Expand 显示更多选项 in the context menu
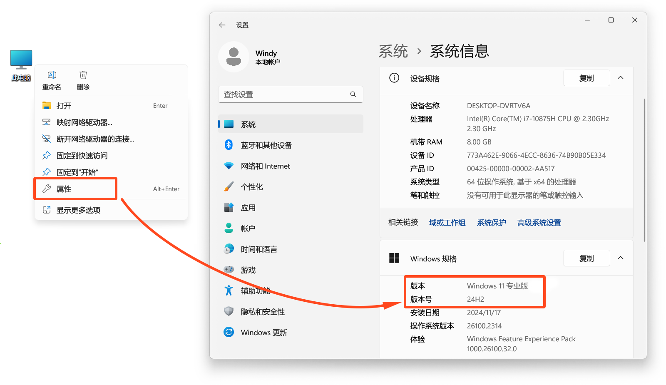 pyautogui.click(x=79, y=210)
